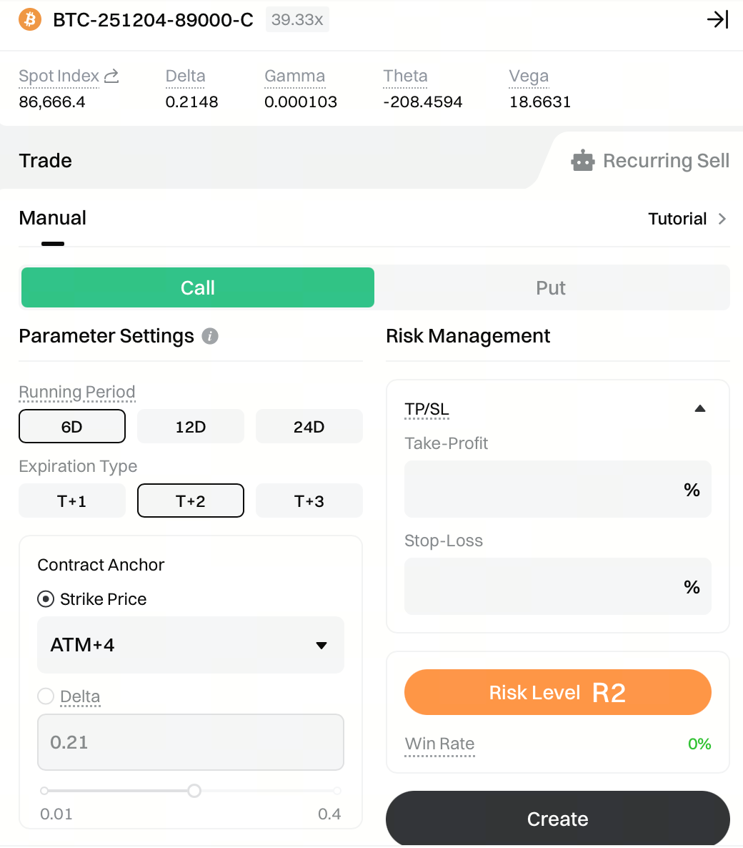Click the Delta slider handle
The width and height of the screenshot is (743, 848).
pyautogui.click(x=194, y=791)
